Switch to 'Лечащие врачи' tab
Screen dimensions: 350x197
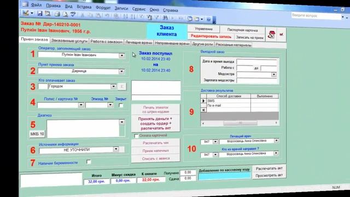point(138,43)
